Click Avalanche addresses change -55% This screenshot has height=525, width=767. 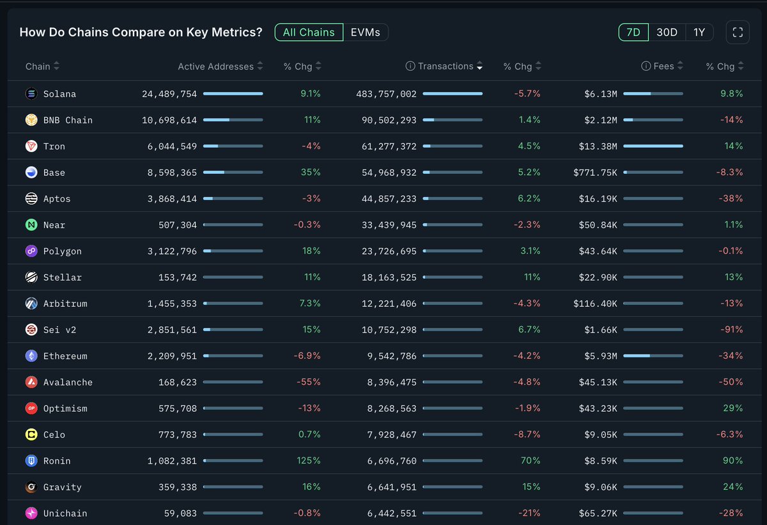[309, 382]
